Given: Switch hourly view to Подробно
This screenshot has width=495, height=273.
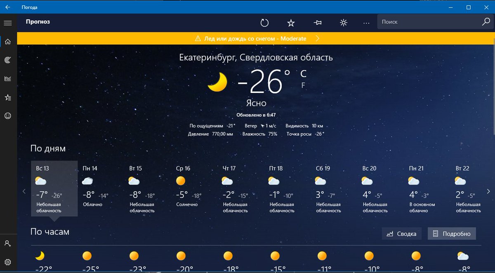Looking at the screenshot, I should (452, 234).
